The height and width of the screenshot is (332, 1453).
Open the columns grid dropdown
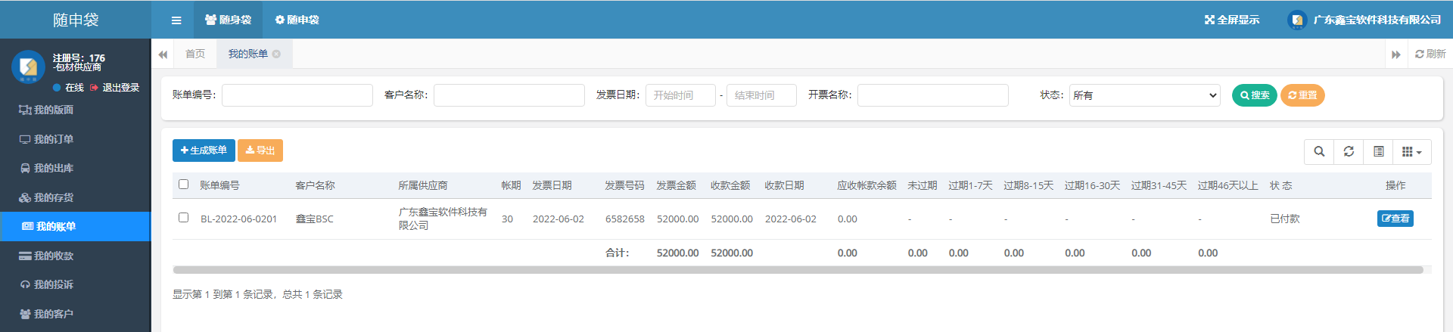click(1412, 152)
